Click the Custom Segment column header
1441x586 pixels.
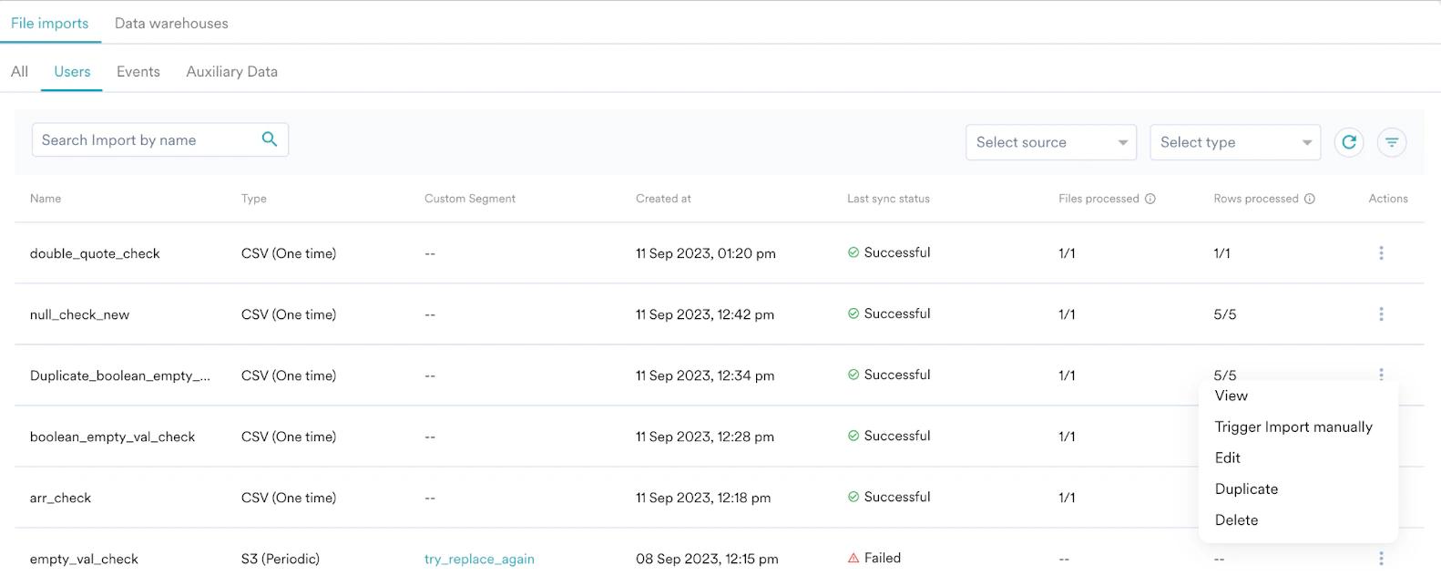[x=470, y=199]
